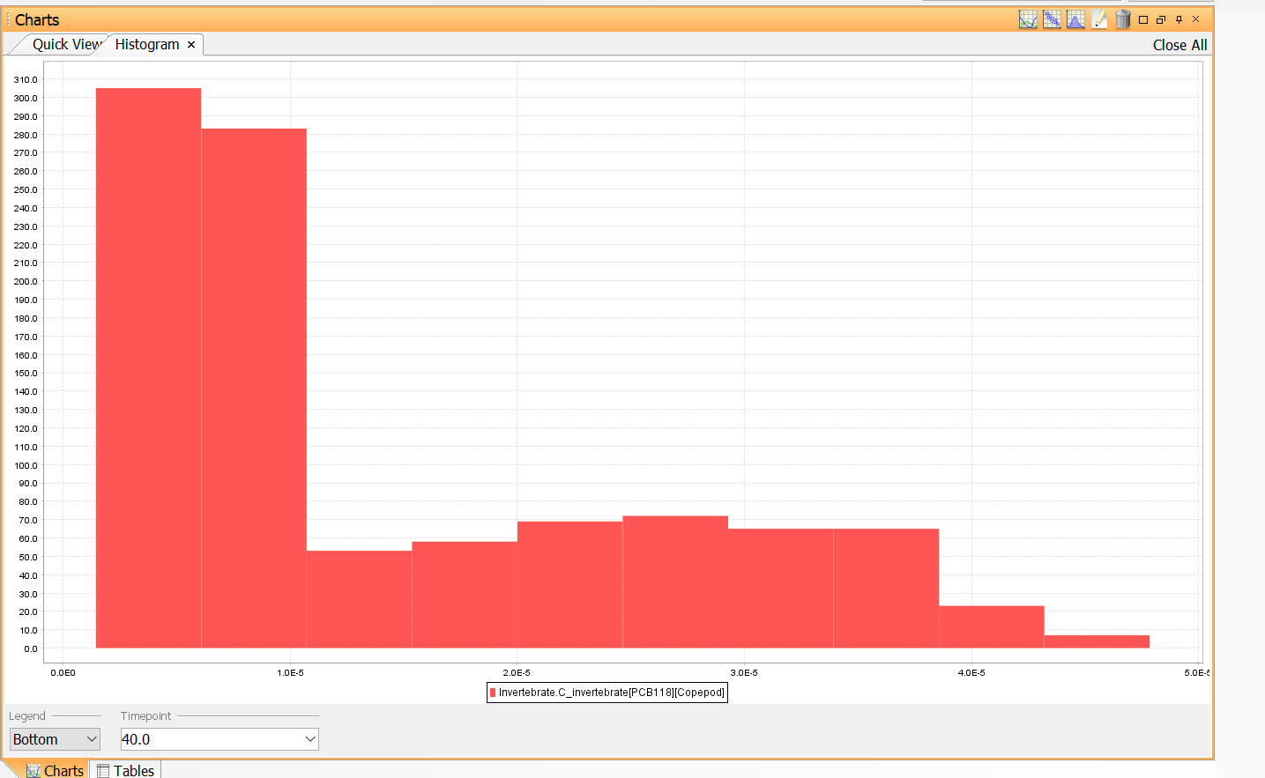Click the y-axis label 100.0
The height and width of the screenshot is (778, 1265).
coord(26,465)
